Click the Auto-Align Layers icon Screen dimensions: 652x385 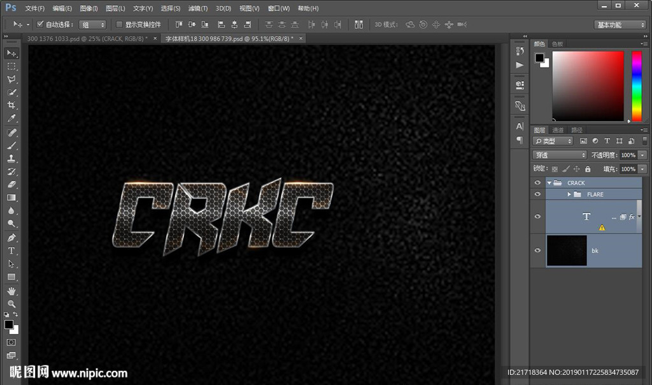(x=358, y=25)
